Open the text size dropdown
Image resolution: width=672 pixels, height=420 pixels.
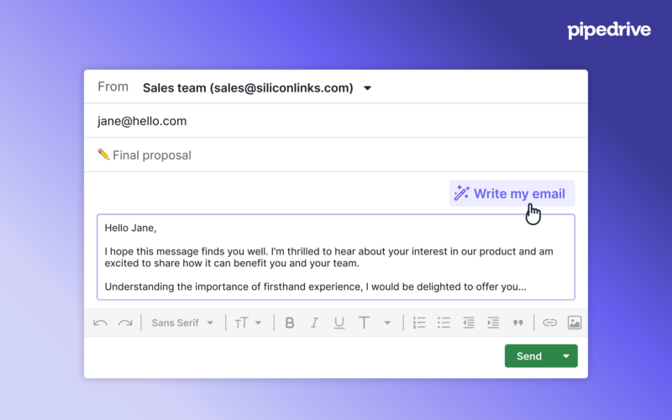[248, 323]
